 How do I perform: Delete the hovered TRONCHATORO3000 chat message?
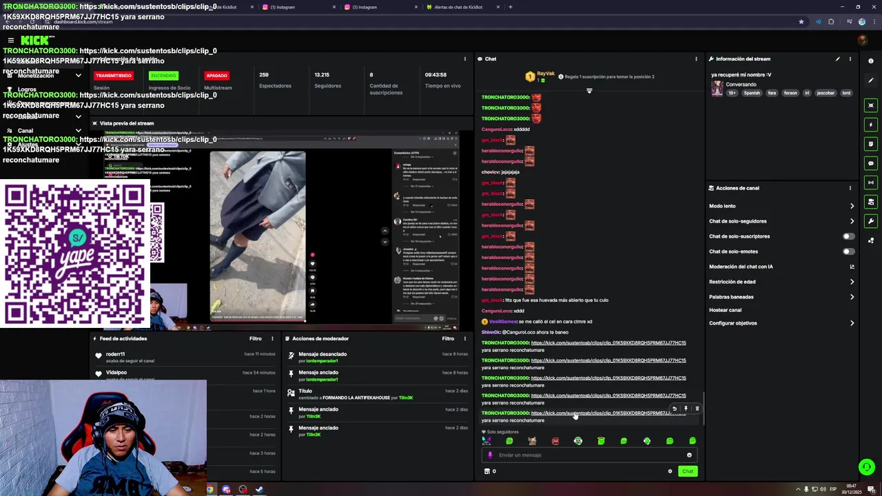[x=697, y=409]
